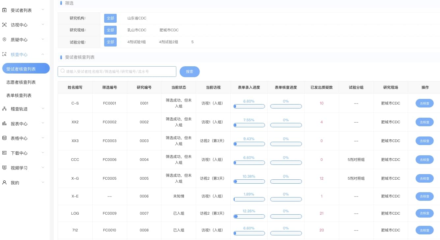The width and height of the screenshot is (440, 240).
Task: Click the 访视中心 sidebar icon
Action: pos(4,25)
